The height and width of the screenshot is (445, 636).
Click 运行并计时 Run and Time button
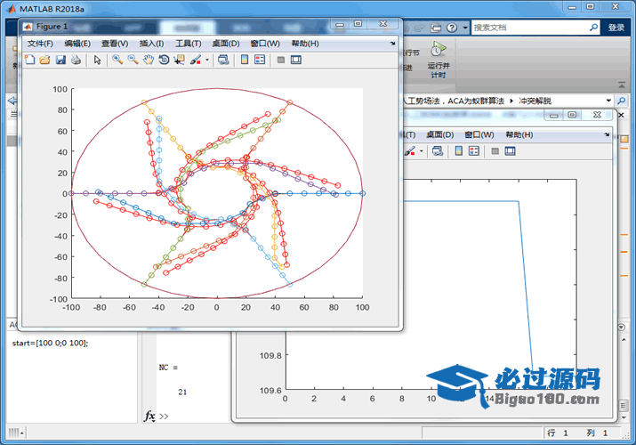(x=439, y=61)
